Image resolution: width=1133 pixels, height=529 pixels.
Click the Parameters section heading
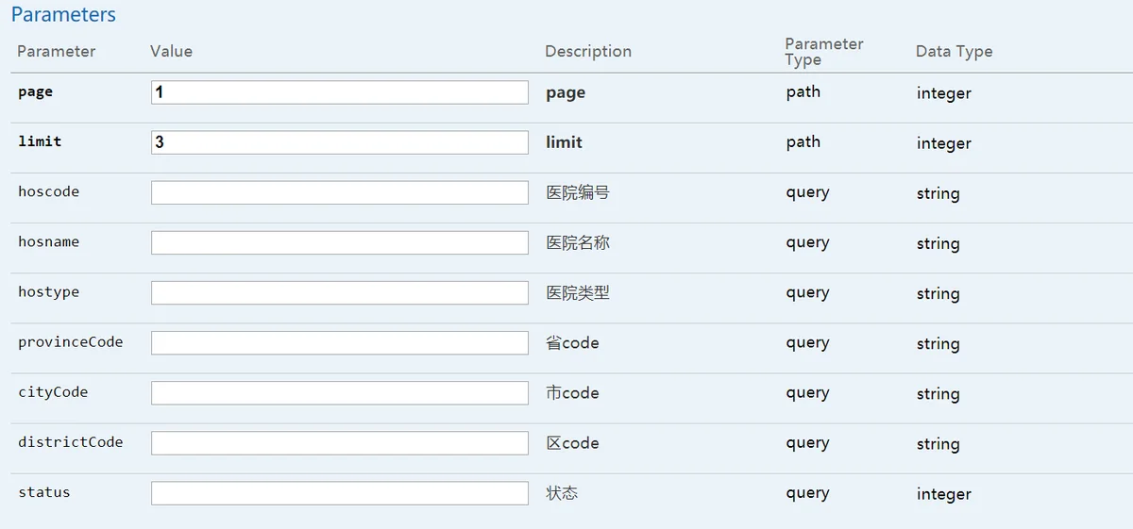(x=63, y=15)
